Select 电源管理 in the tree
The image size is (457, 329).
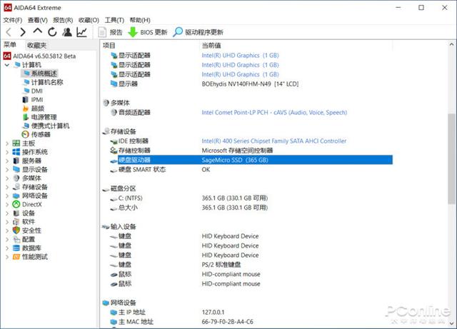click(40, 117)
